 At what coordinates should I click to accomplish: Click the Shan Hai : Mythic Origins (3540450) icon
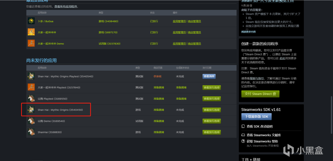[x=31, y=110]
